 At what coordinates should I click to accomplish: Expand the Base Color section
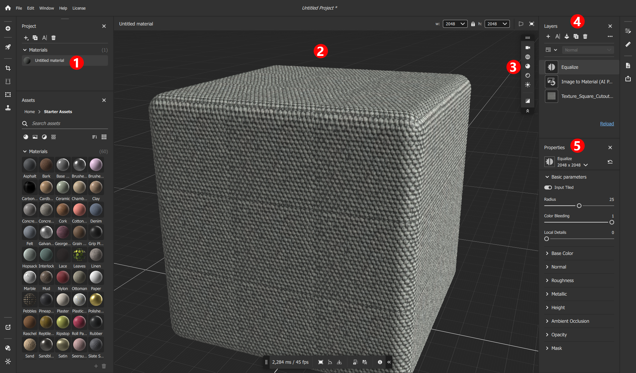[x=562, y=253]
